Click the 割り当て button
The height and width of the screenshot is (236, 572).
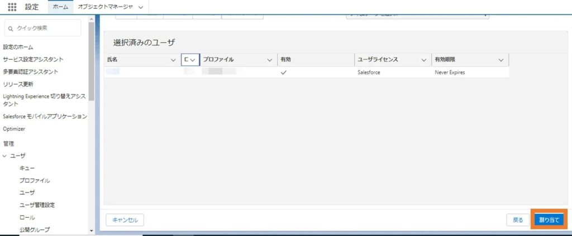click(x=549, y=220)
